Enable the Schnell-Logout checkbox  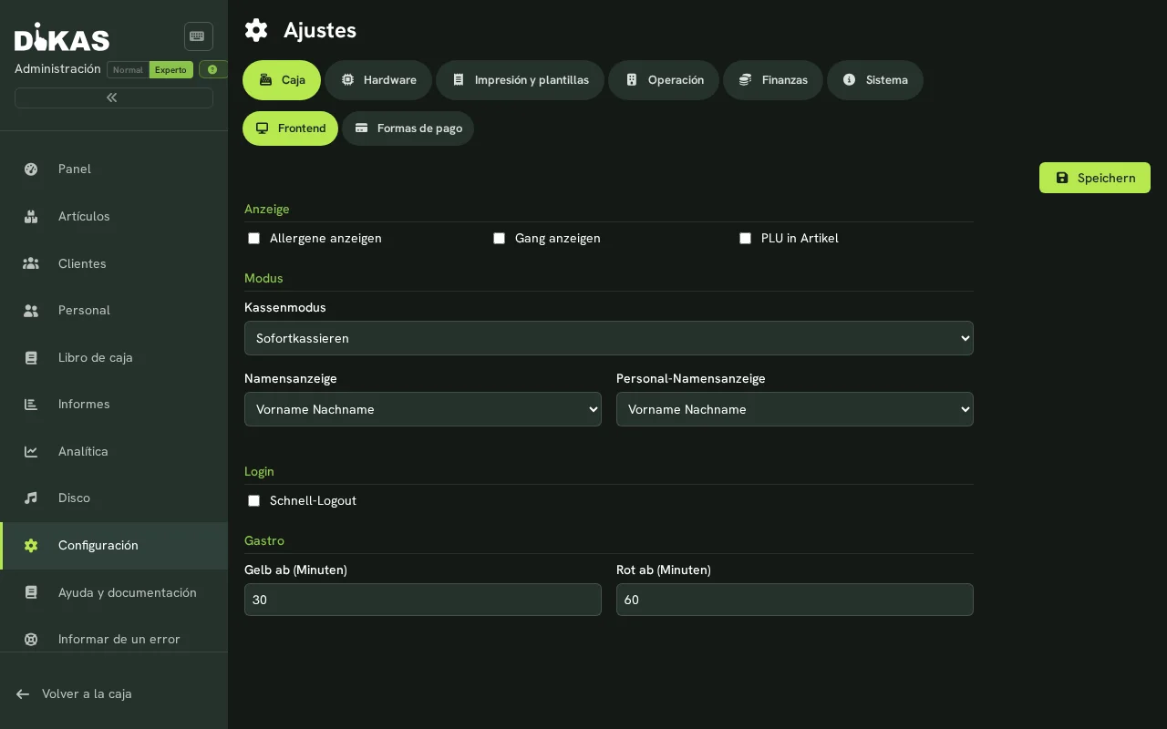click(253, 501)
